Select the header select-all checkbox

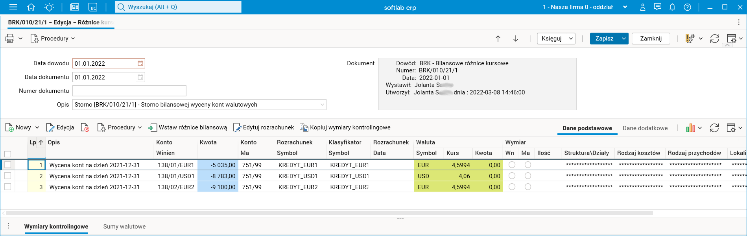[x=8, y=154]
